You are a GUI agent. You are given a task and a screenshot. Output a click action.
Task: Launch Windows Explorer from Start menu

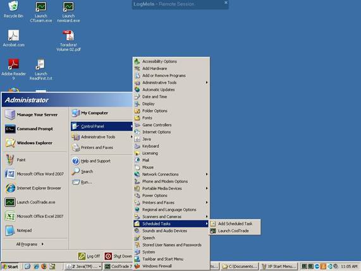click(x=35, y=143)
